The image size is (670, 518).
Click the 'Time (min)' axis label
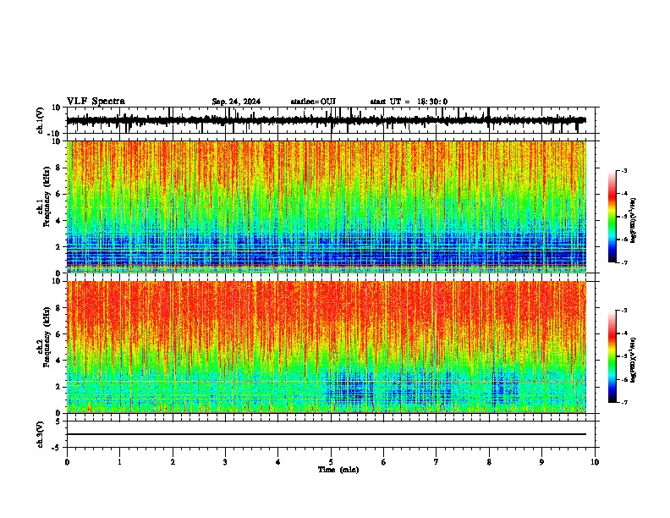point(338,470)
